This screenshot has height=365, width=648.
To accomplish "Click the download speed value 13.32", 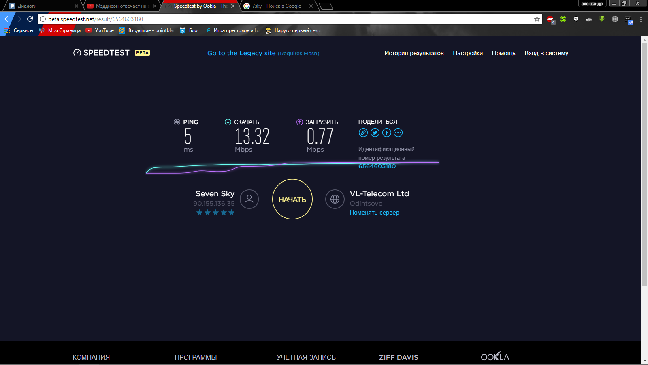I will click(252, 136).
